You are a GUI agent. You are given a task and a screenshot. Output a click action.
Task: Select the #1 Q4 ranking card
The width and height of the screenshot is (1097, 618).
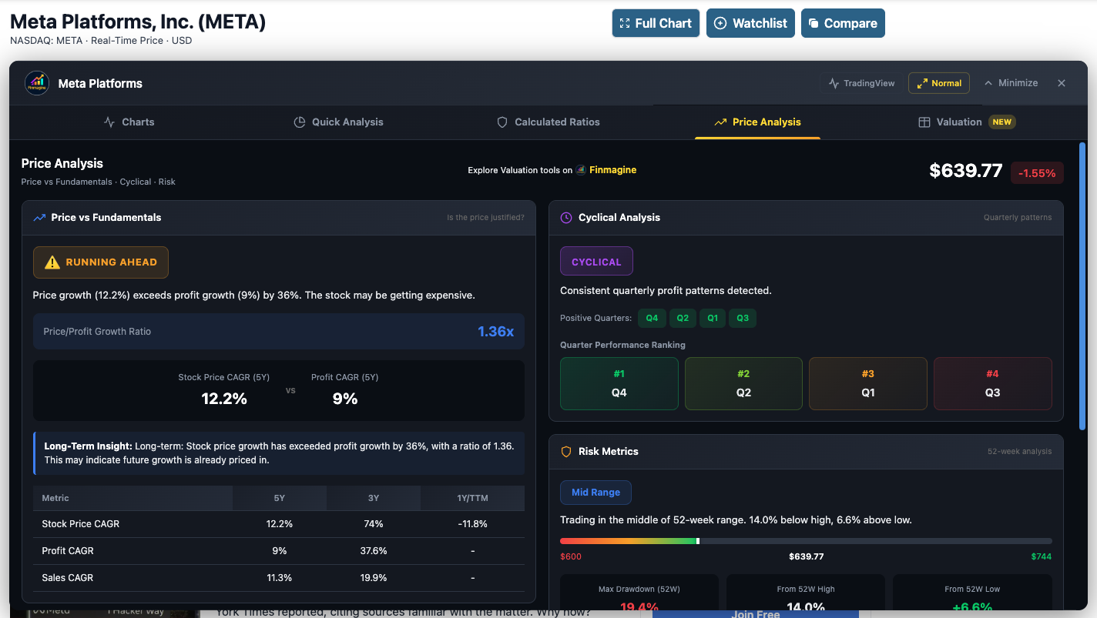click(619, 383)
